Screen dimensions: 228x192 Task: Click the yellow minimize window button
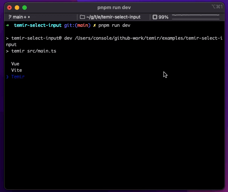pos(17,8)
